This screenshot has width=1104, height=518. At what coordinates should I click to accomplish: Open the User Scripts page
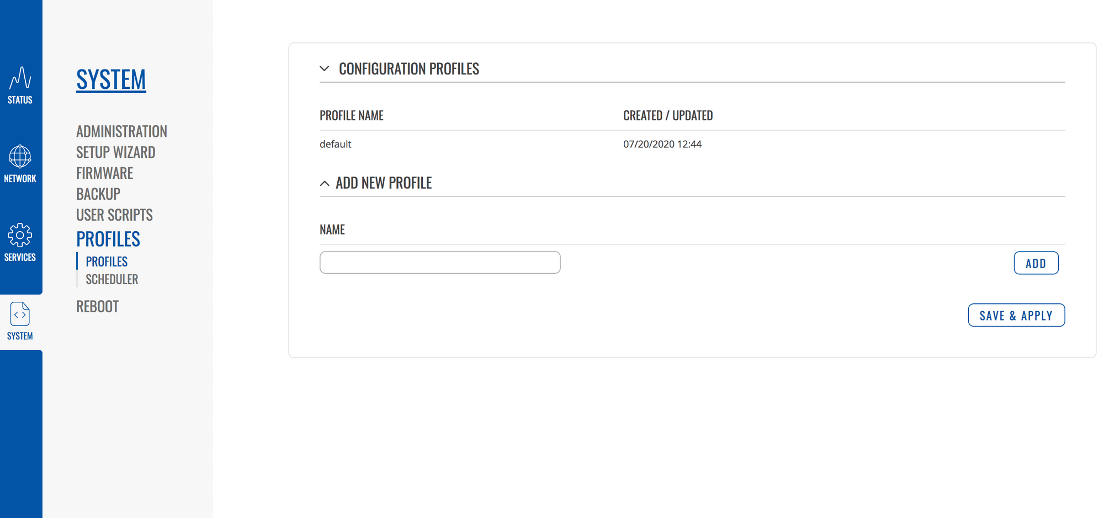click(x=114, y=215)
